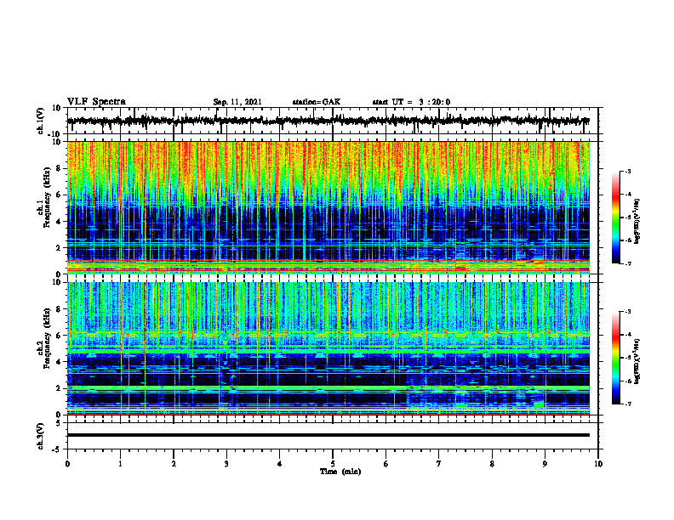Click the ch.3(V) axis label

pos(41,436)
